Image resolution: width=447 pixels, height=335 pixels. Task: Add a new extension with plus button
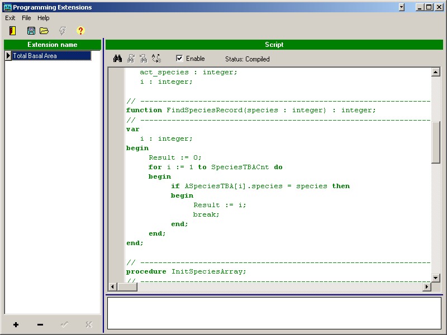(x=16, y=325)
